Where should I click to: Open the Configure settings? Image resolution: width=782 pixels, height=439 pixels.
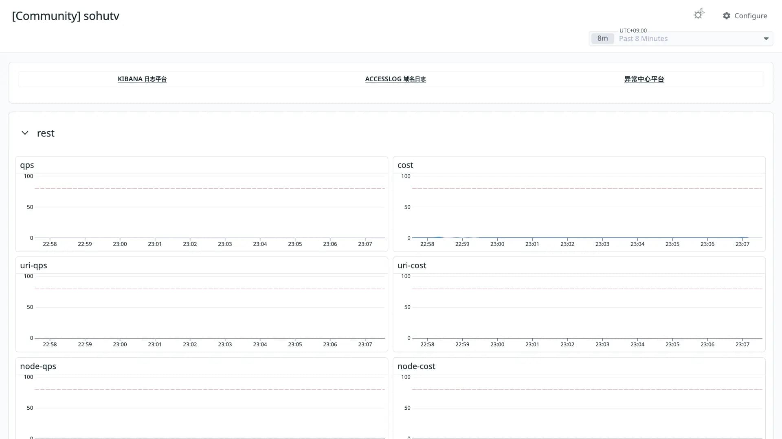[745, 16]
